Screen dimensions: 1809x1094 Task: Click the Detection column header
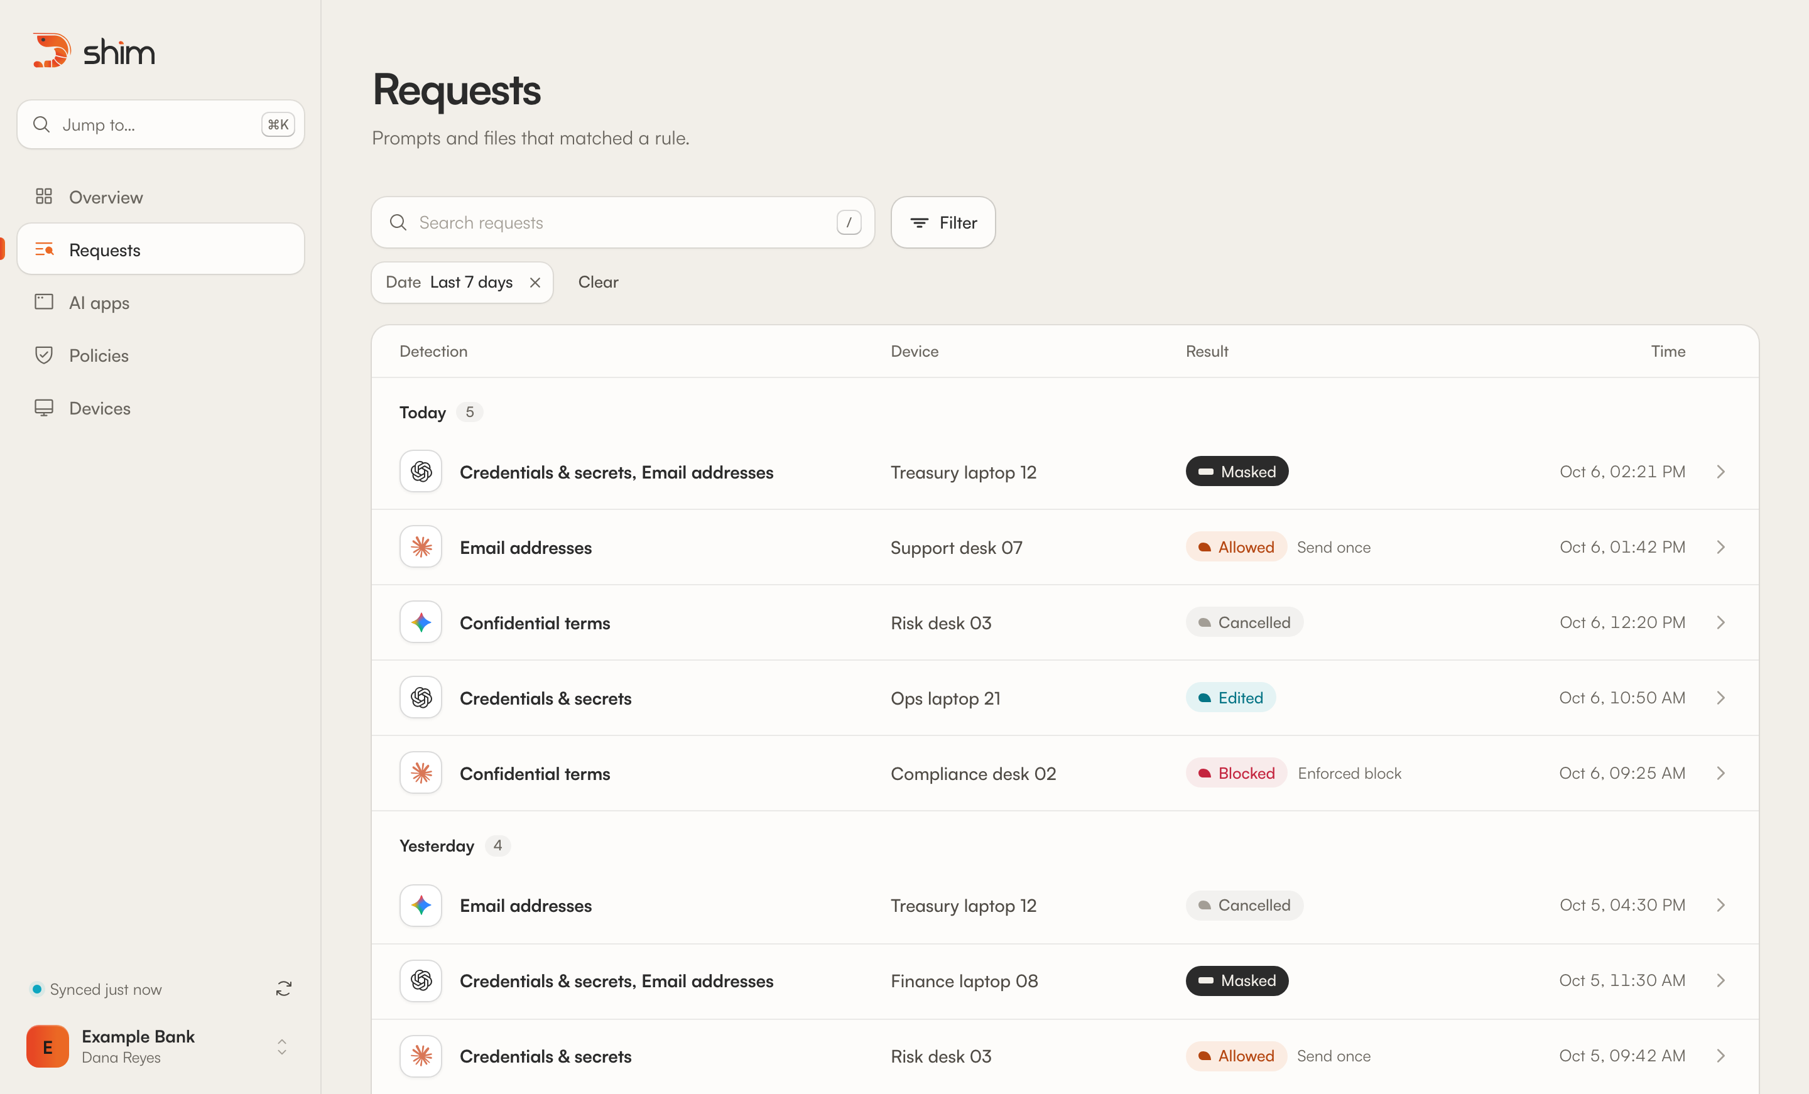433,351
